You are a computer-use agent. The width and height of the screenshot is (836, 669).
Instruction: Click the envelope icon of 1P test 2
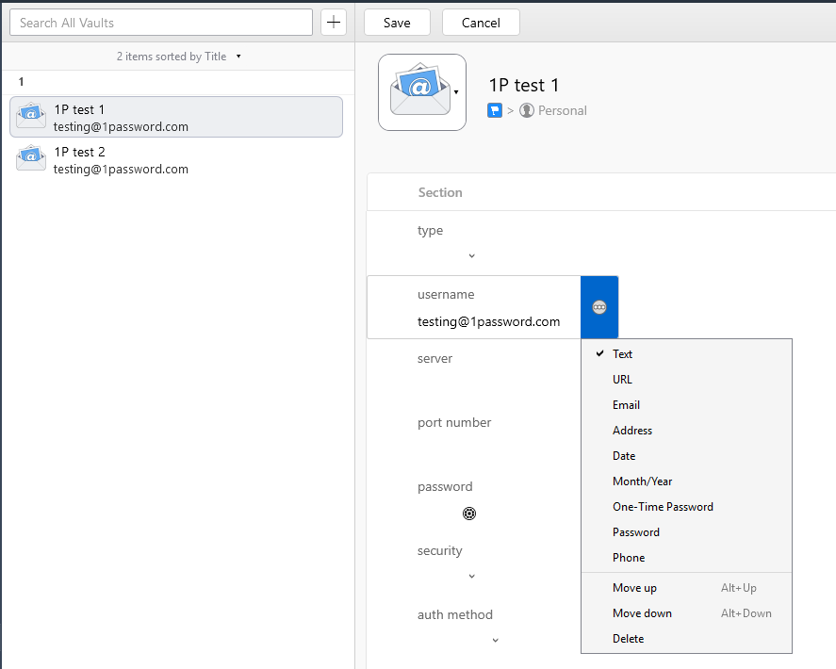(x=31, y=157)
